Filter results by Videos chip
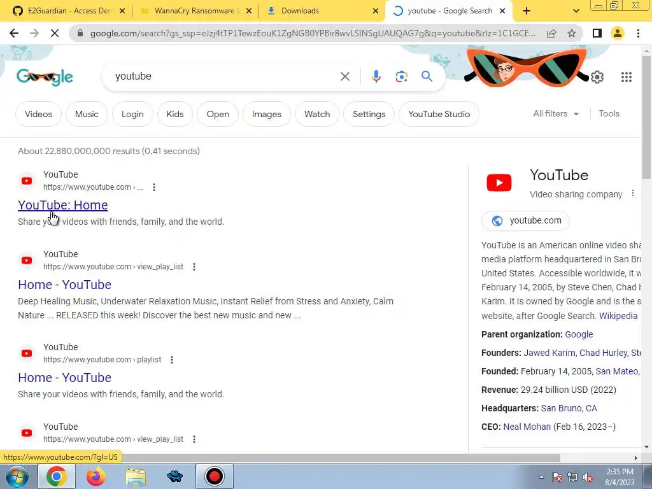 coord(38,114)
